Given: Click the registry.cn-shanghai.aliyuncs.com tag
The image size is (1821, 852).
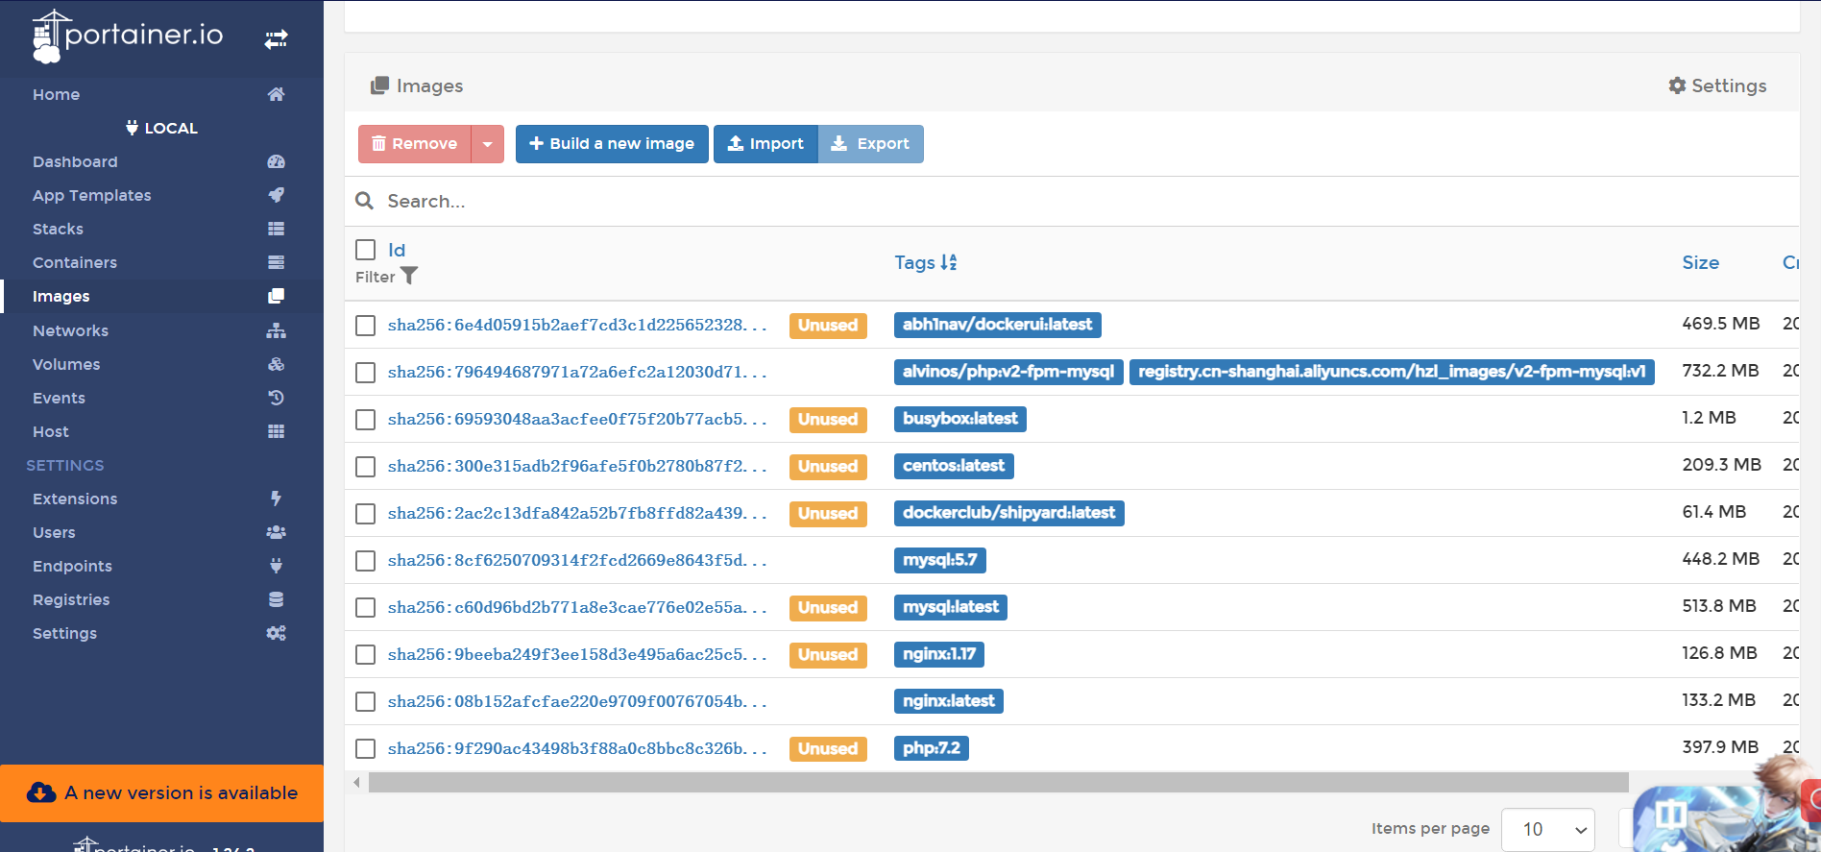Looking at the screenshot, I should 1392,372.
